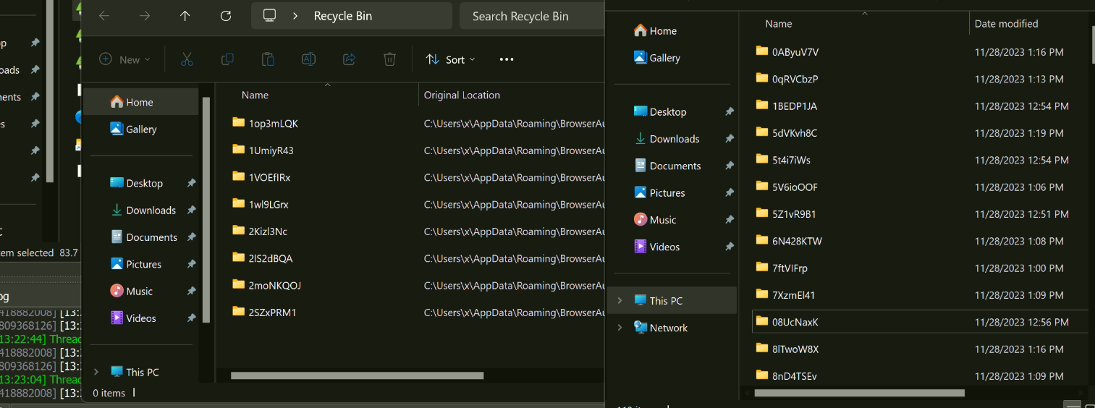
Task: Click the Share icon in toolbar
Action: [349, 59]
